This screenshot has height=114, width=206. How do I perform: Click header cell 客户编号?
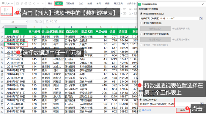[34, 32]
